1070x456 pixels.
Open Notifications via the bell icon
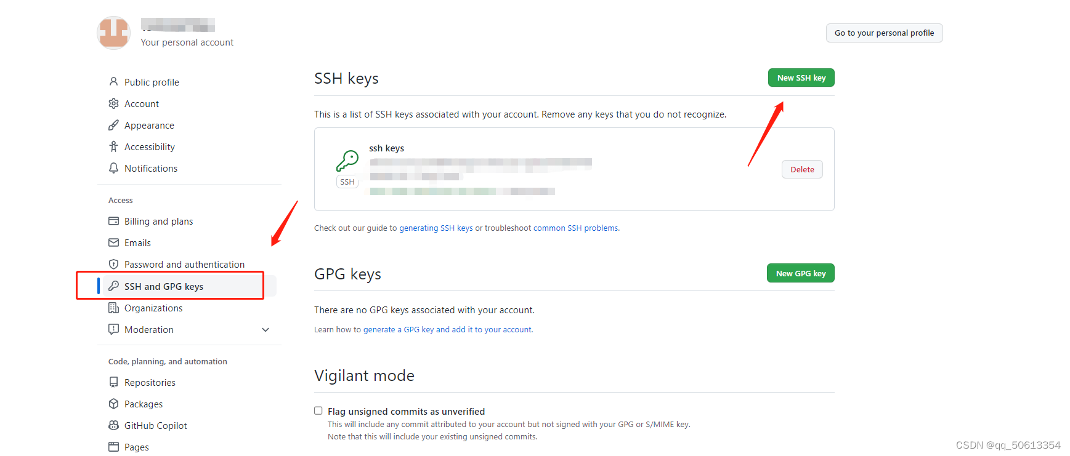pyautogui.click(x=113, y=168)
